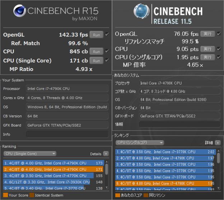This screenshot has height=200, width=224.
Task: Select 11.5 ranking row 5 i7-3770K
Action: tap(165, 177)
